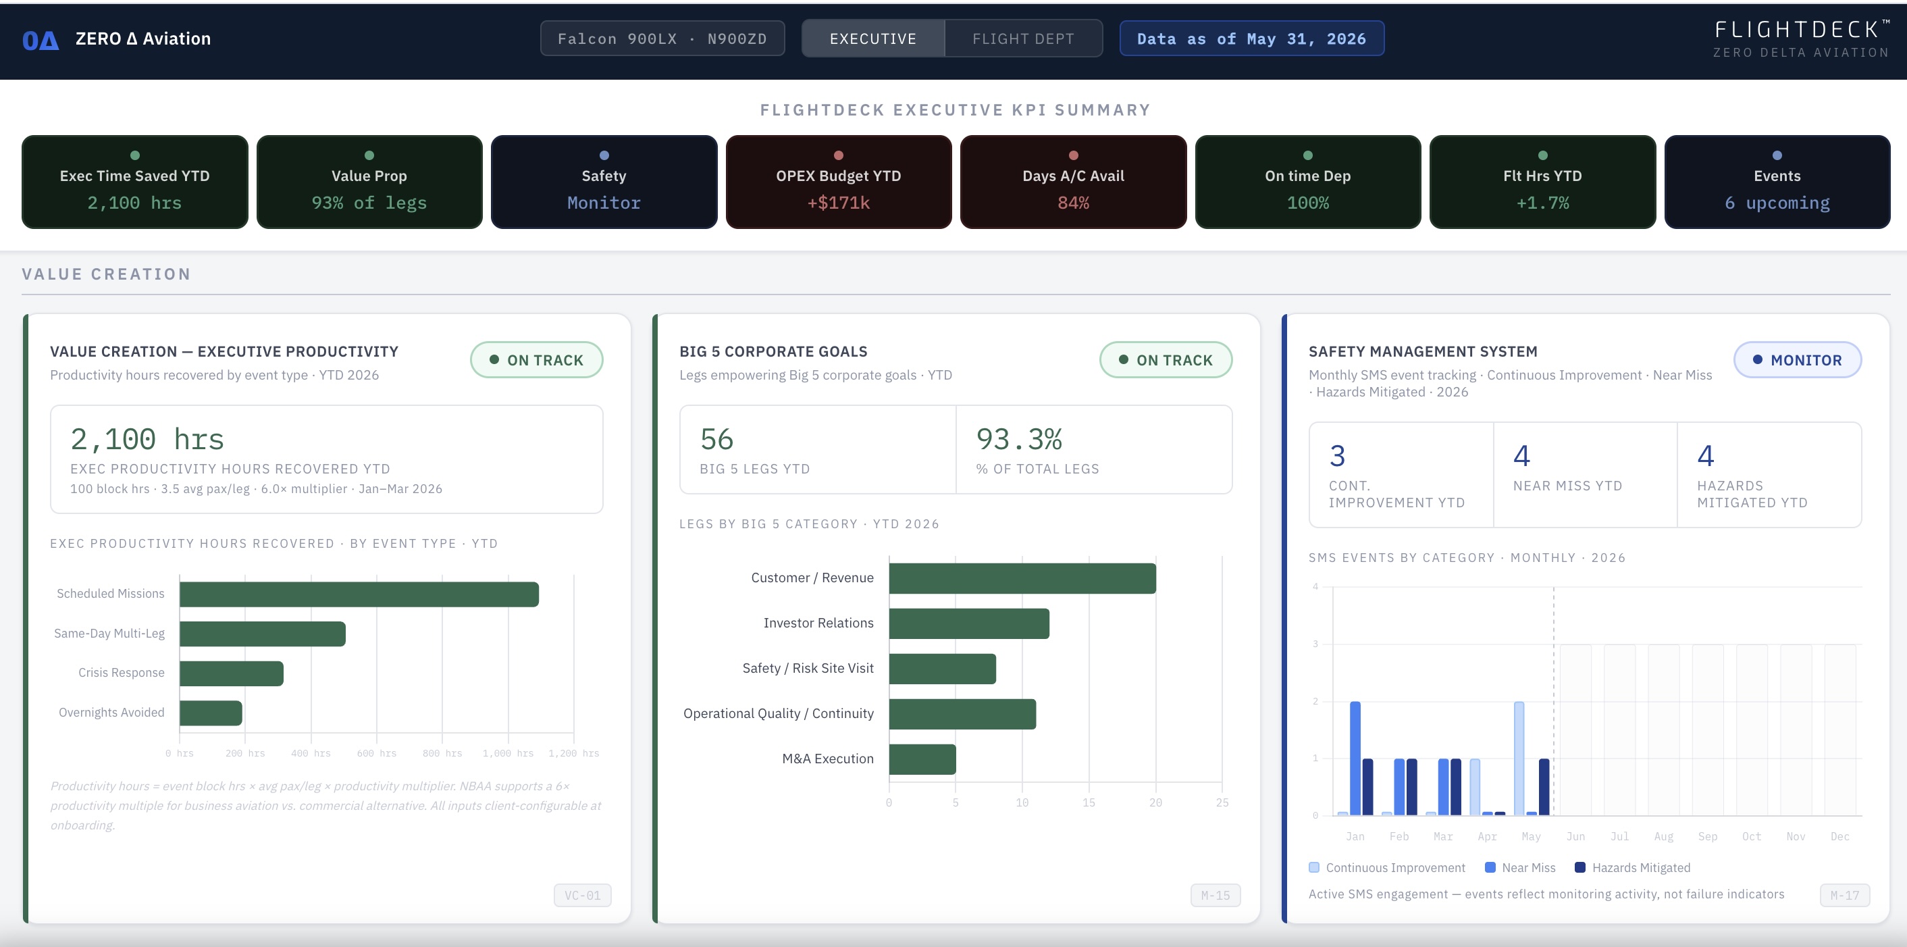Click the May Hazards Mitigated bar
Viewport: 1907px width, 947px height.
[1544, 787]
